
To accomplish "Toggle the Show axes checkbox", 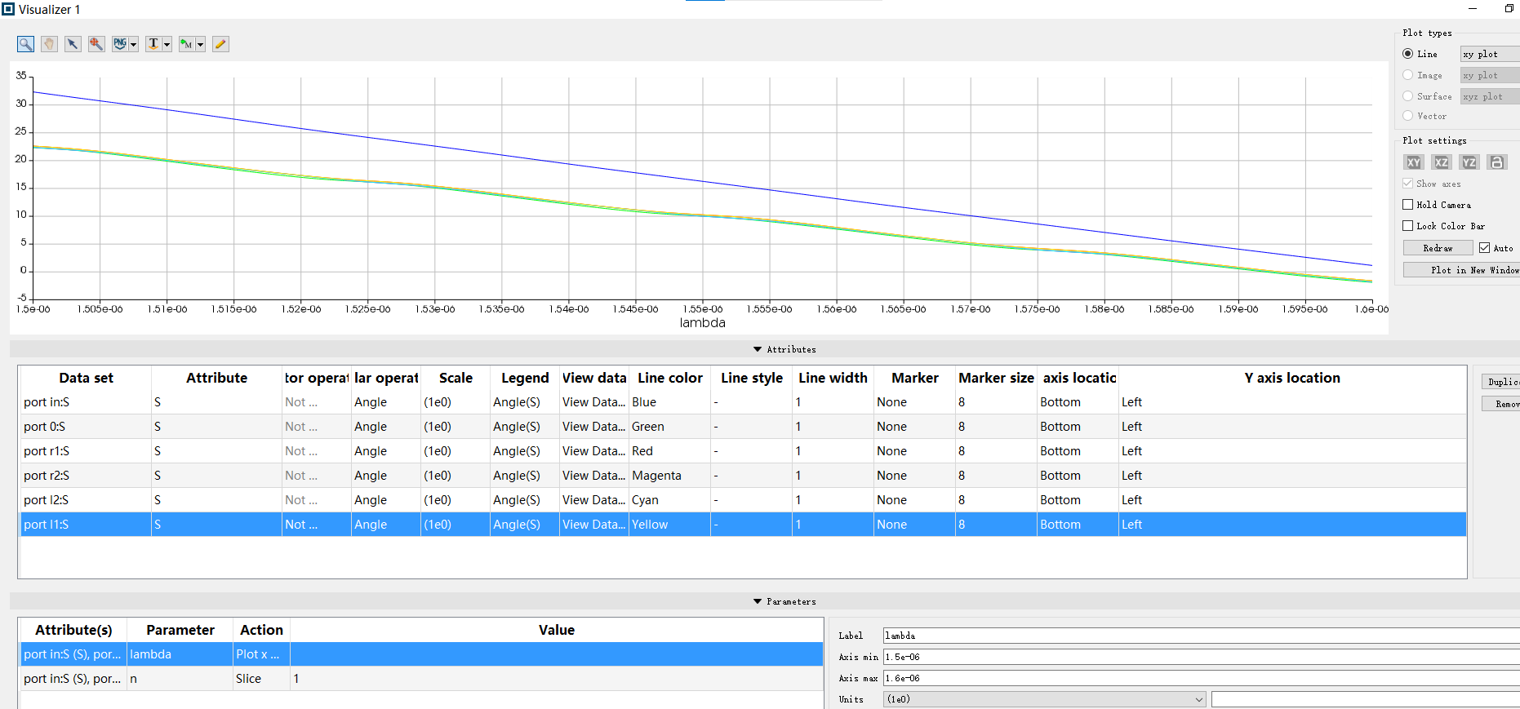I will coord(1408,184).
